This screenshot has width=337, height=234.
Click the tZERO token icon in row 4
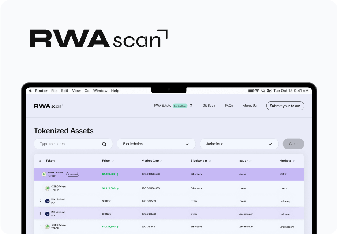tap(47, 227)
